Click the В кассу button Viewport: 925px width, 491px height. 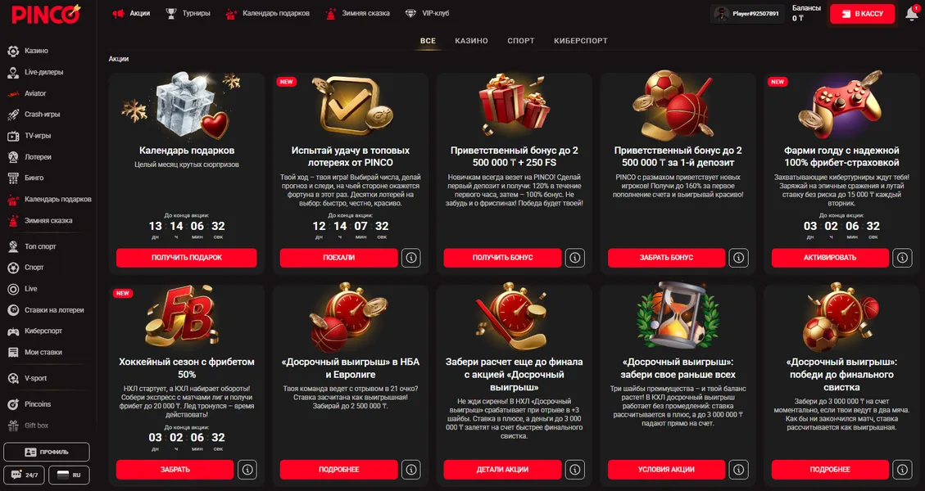pyautogui.click(x=862, y=14)
